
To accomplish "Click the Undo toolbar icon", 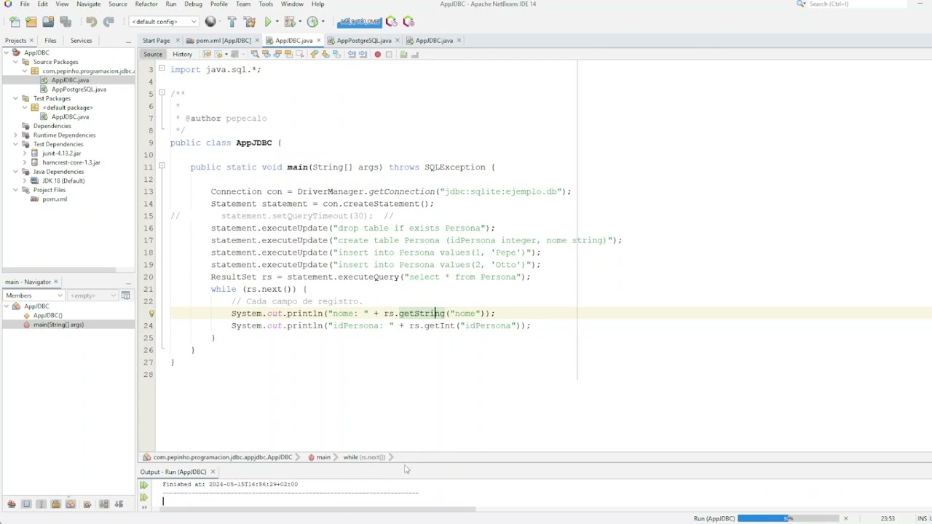I will tap(91, 21).
